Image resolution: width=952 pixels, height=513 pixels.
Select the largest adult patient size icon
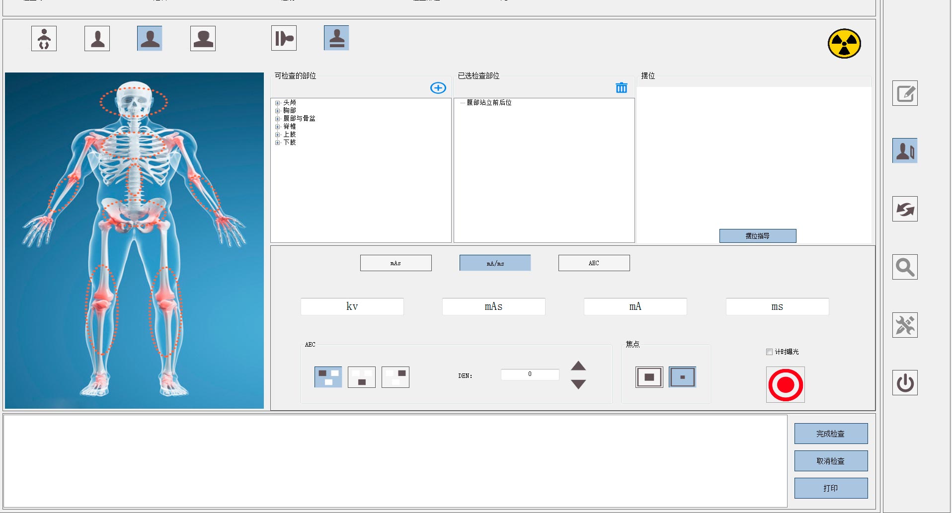tap(203, 39)
